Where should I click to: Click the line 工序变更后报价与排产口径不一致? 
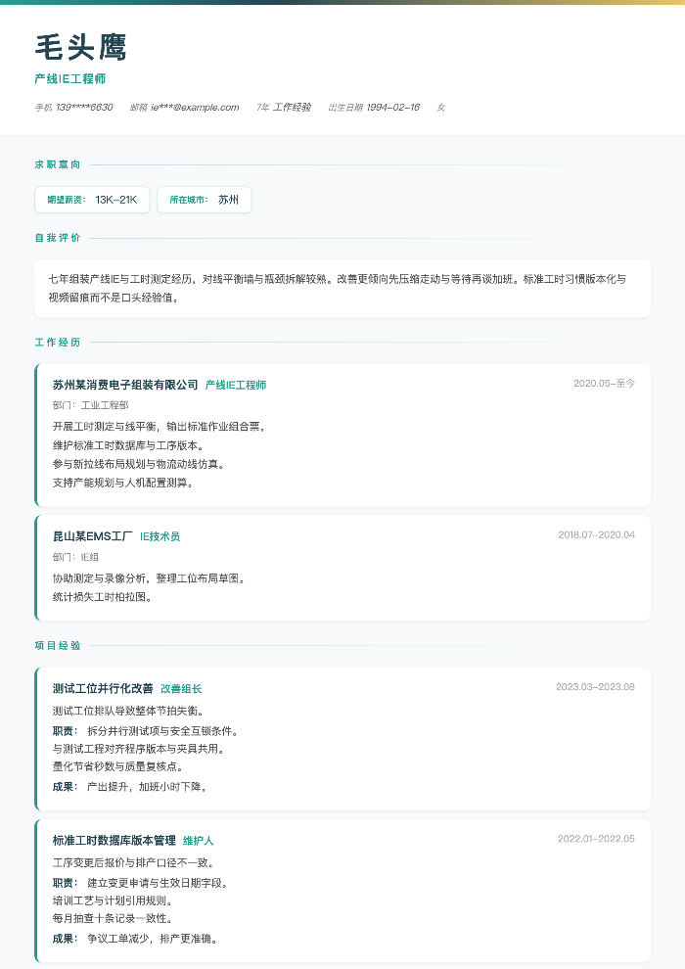[133, 863]
